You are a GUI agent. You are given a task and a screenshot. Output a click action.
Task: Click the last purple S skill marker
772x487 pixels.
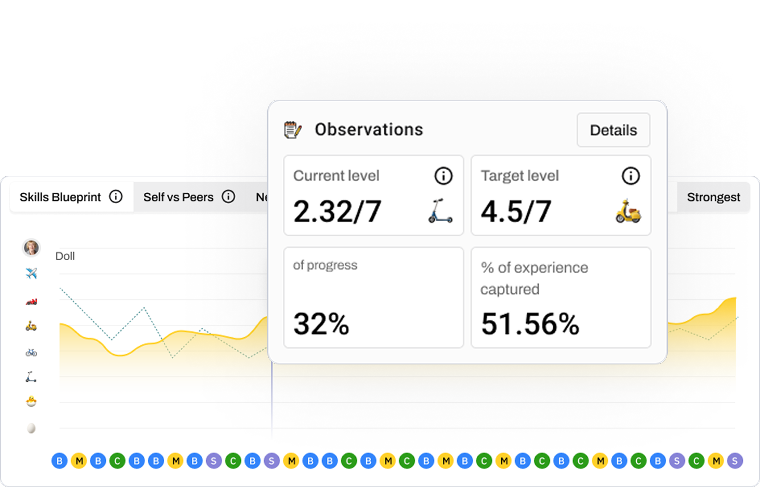[x=735, y=461]
